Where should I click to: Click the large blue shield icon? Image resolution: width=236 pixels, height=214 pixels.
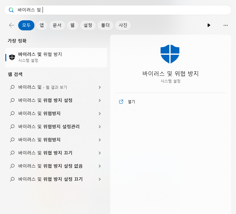point(170,54)
